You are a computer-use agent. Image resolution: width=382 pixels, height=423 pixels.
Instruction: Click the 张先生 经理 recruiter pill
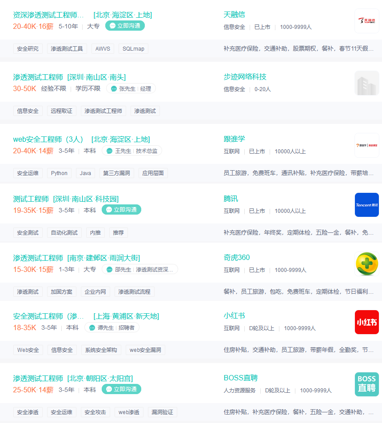click(131, 88)
